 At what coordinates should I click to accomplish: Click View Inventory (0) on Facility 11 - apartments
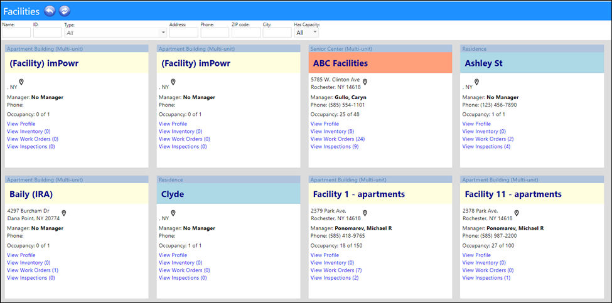click(x=484, y=263)
